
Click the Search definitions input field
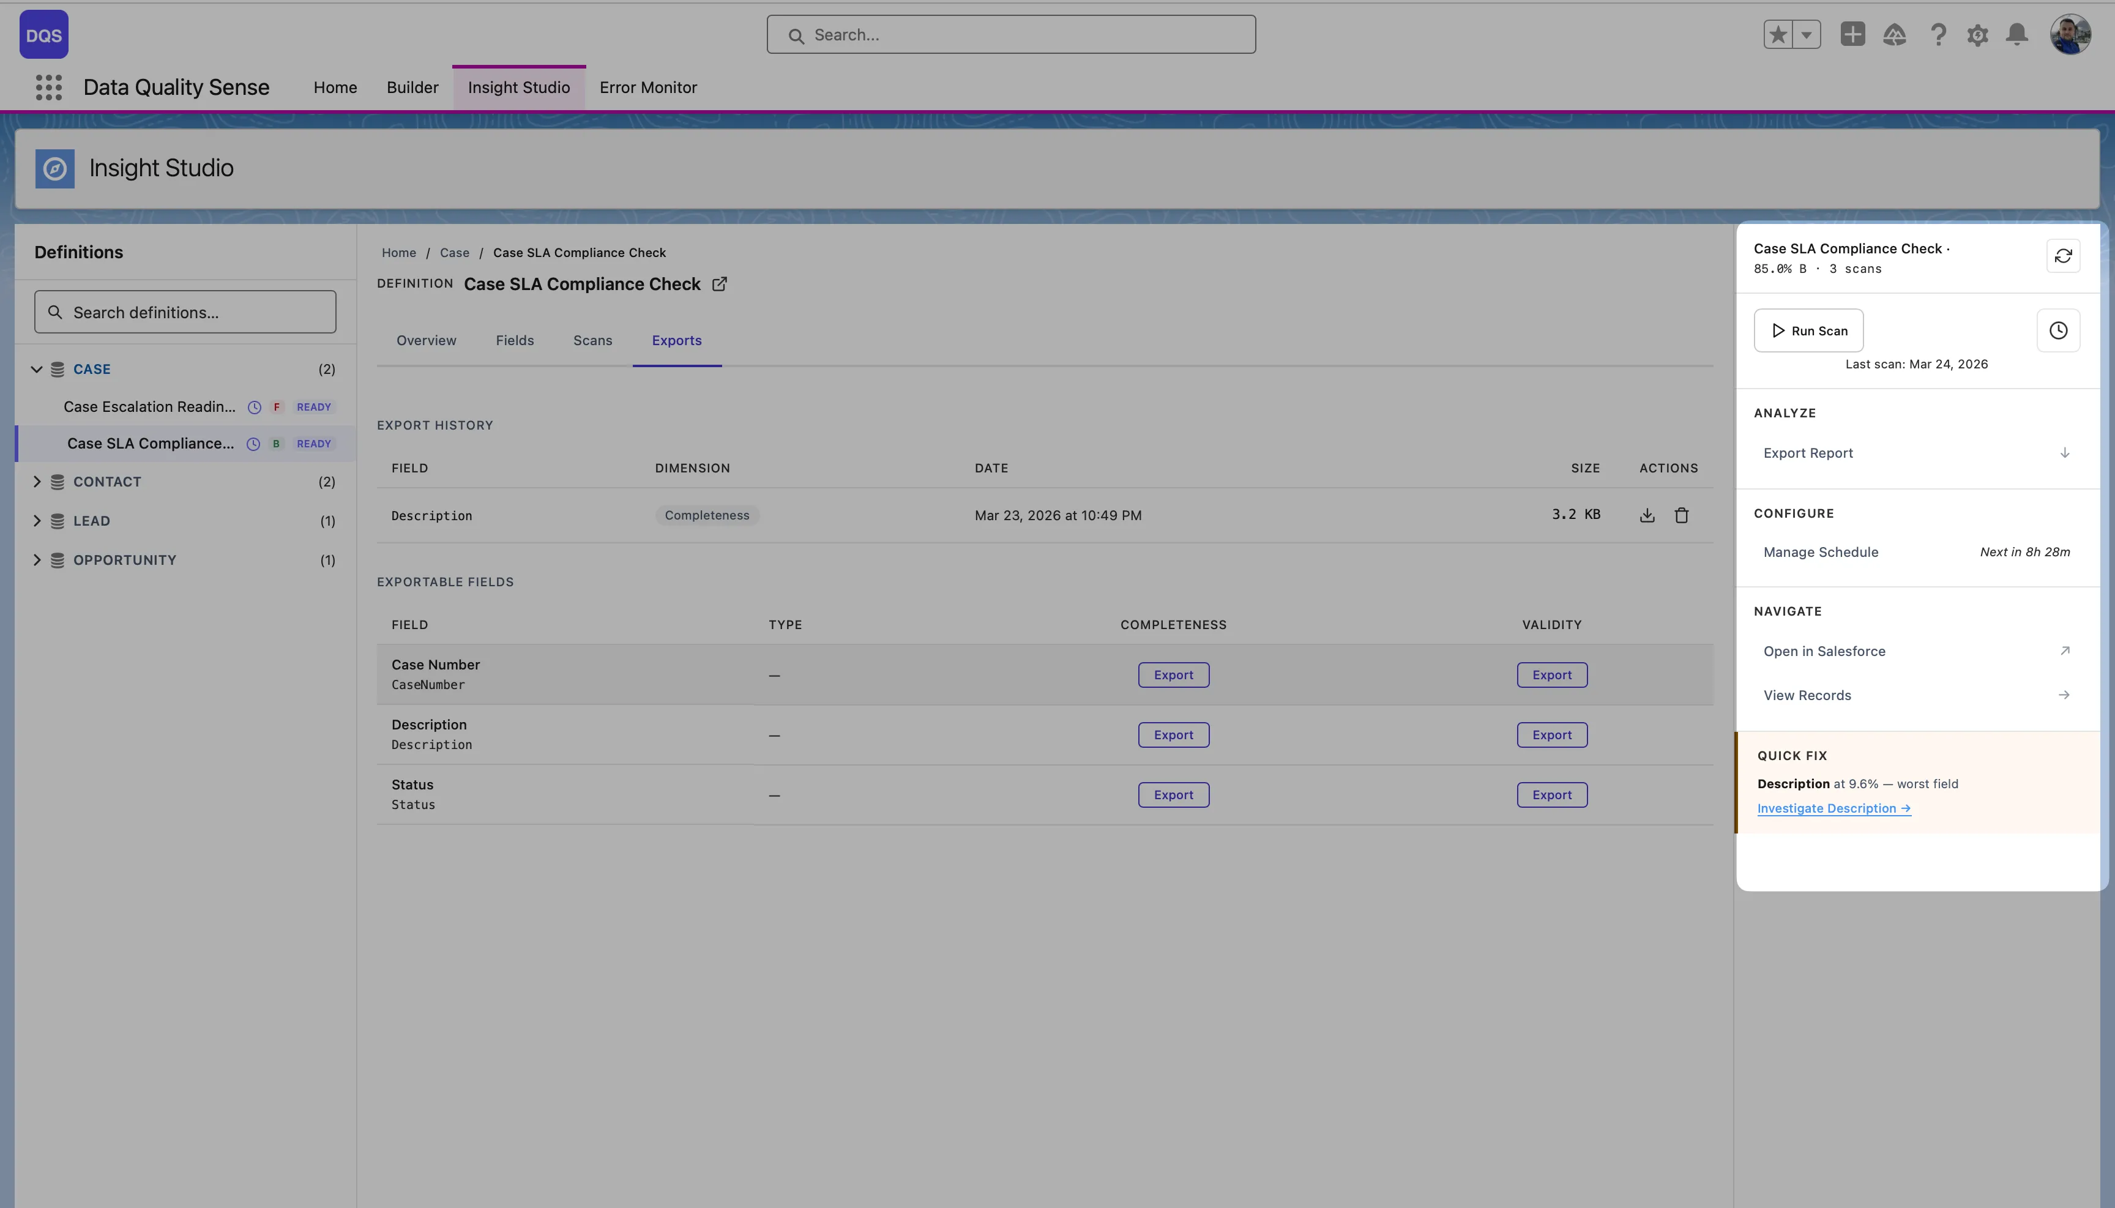(184, 311)
